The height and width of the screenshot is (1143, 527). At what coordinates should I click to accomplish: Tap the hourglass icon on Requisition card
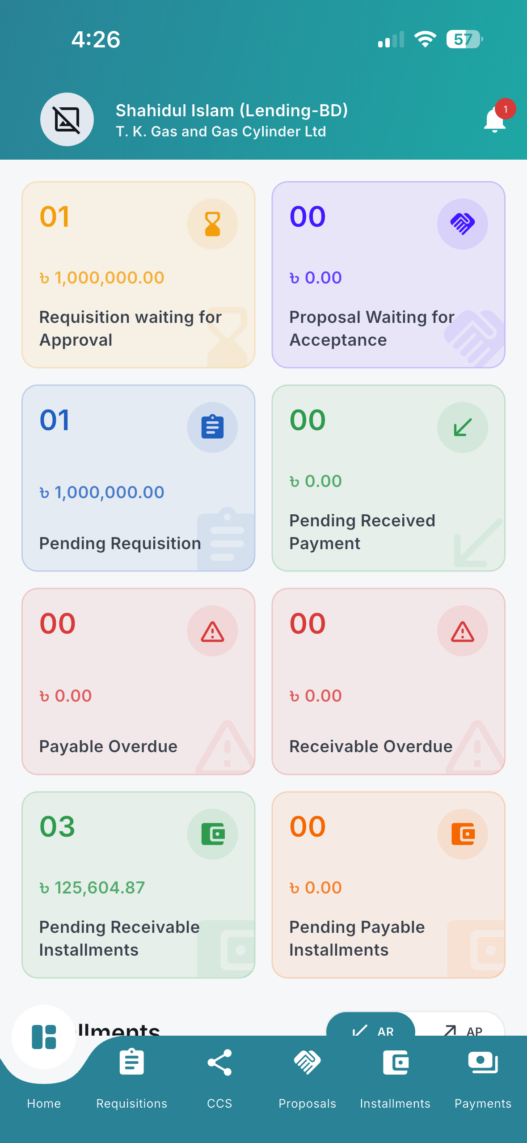tap(212, 224)
